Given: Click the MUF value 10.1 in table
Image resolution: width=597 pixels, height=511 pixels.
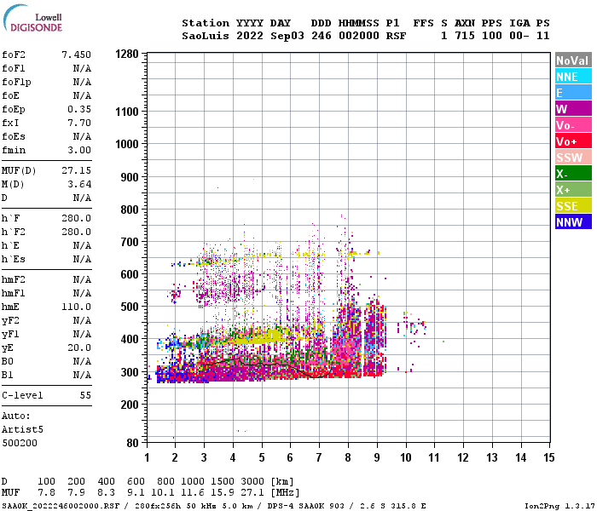Looking at the screenshot, I should click(163, 493).
